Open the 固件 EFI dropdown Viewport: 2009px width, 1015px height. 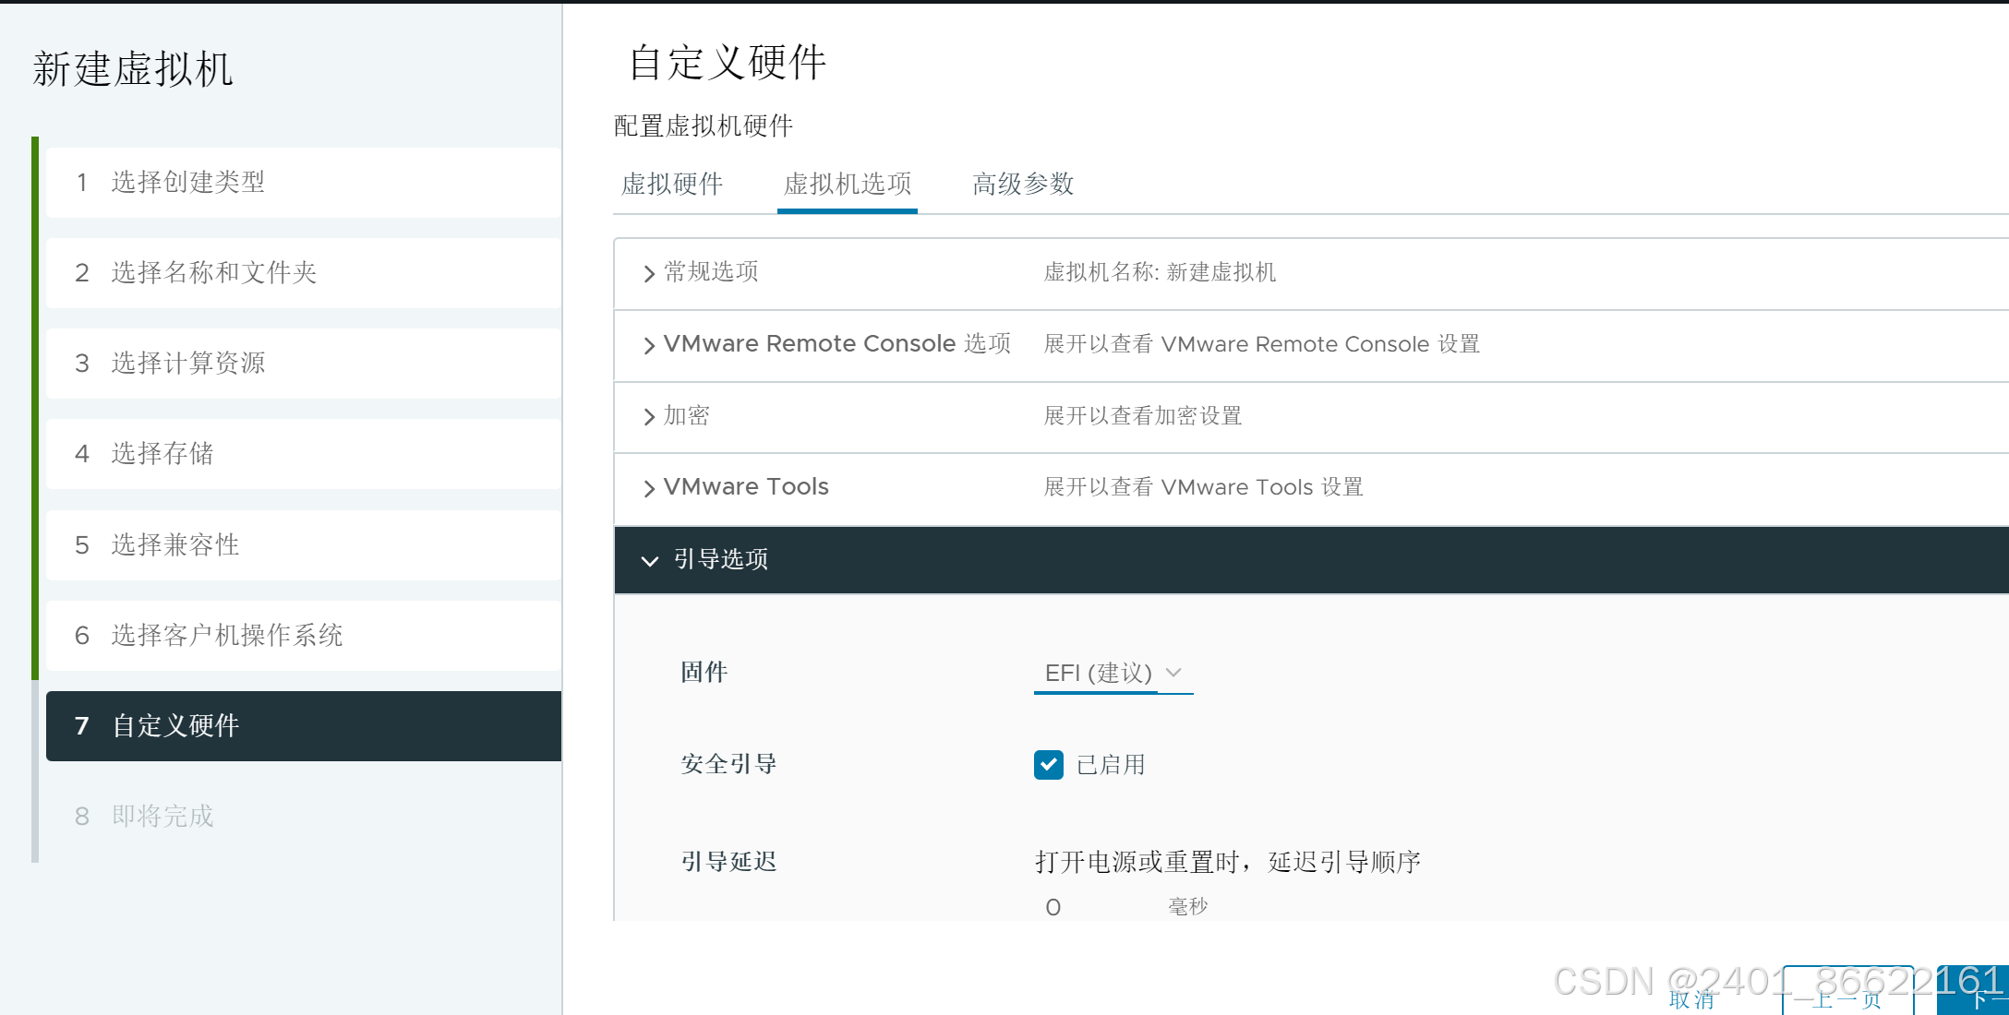1112,673
